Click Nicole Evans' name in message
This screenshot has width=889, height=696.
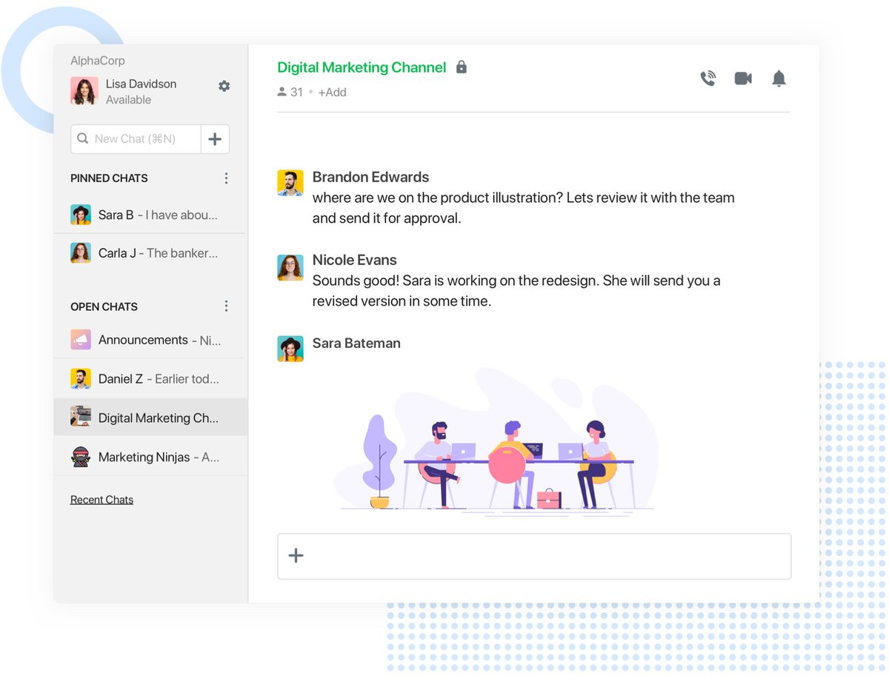pos(354,260)
